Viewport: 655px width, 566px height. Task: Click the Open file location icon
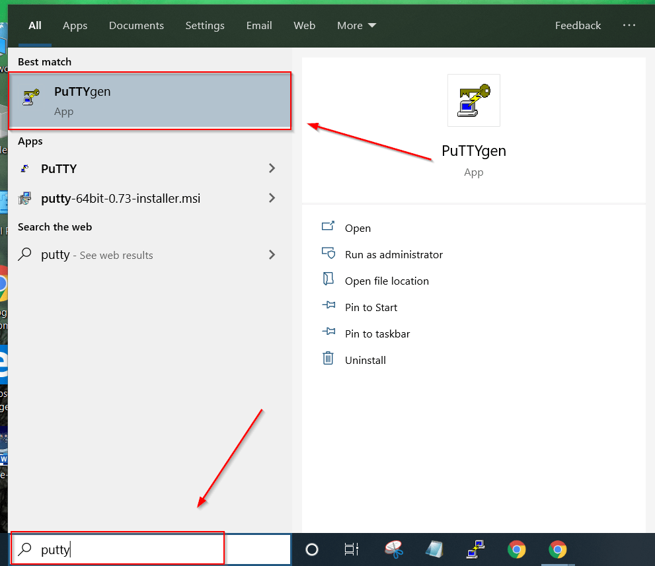(x=328, y=280)
